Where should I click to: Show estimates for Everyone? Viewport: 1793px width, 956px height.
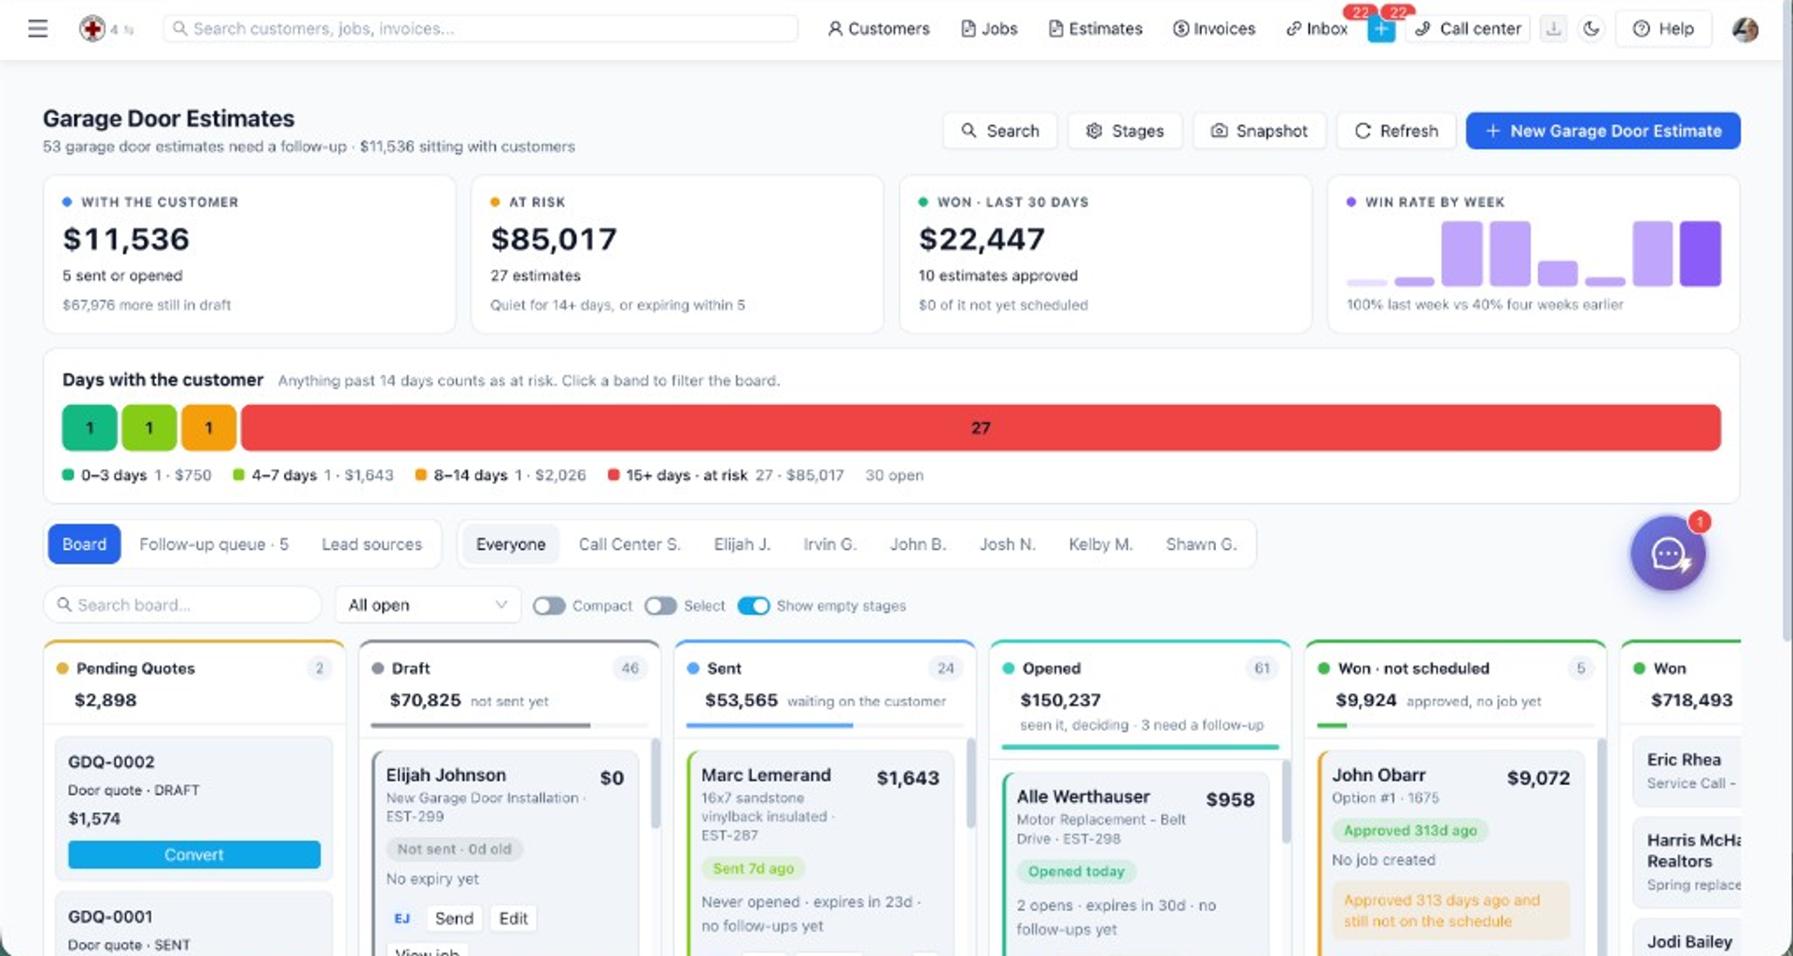click(511, 544)
